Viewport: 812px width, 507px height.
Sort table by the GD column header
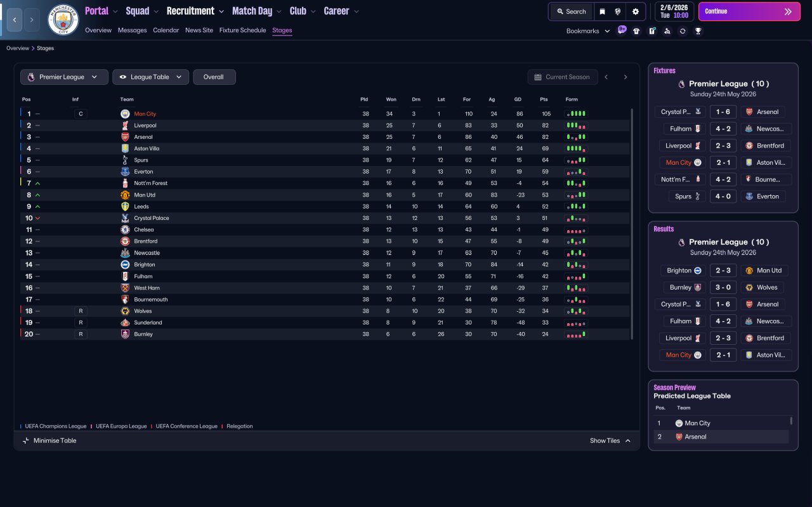pyautogui.click(x=518, y=99)
